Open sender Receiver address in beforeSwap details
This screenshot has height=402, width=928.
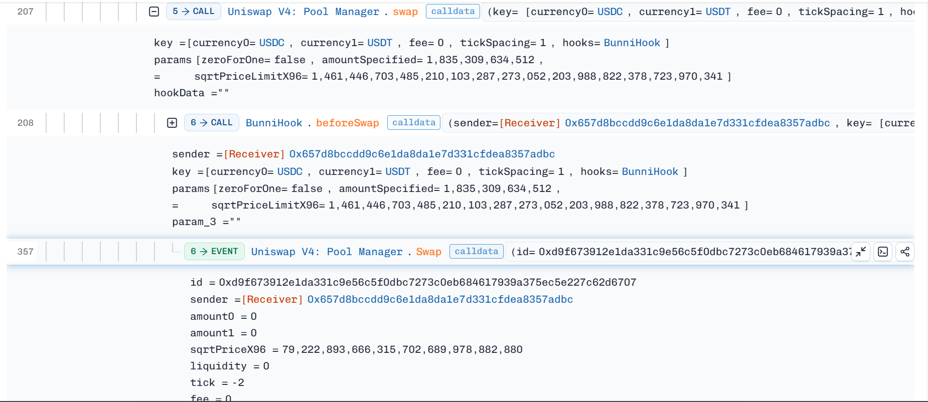pyautogui.click(x=422, y=154)
